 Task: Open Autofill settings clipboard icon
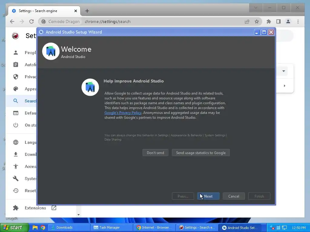[16, 65]
